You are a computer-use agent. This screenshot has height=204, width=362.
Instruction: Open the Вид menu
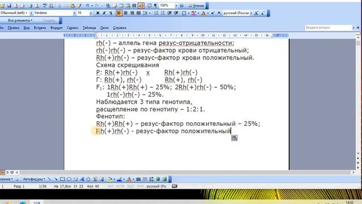pyautogui.click(x=27, y=28)
